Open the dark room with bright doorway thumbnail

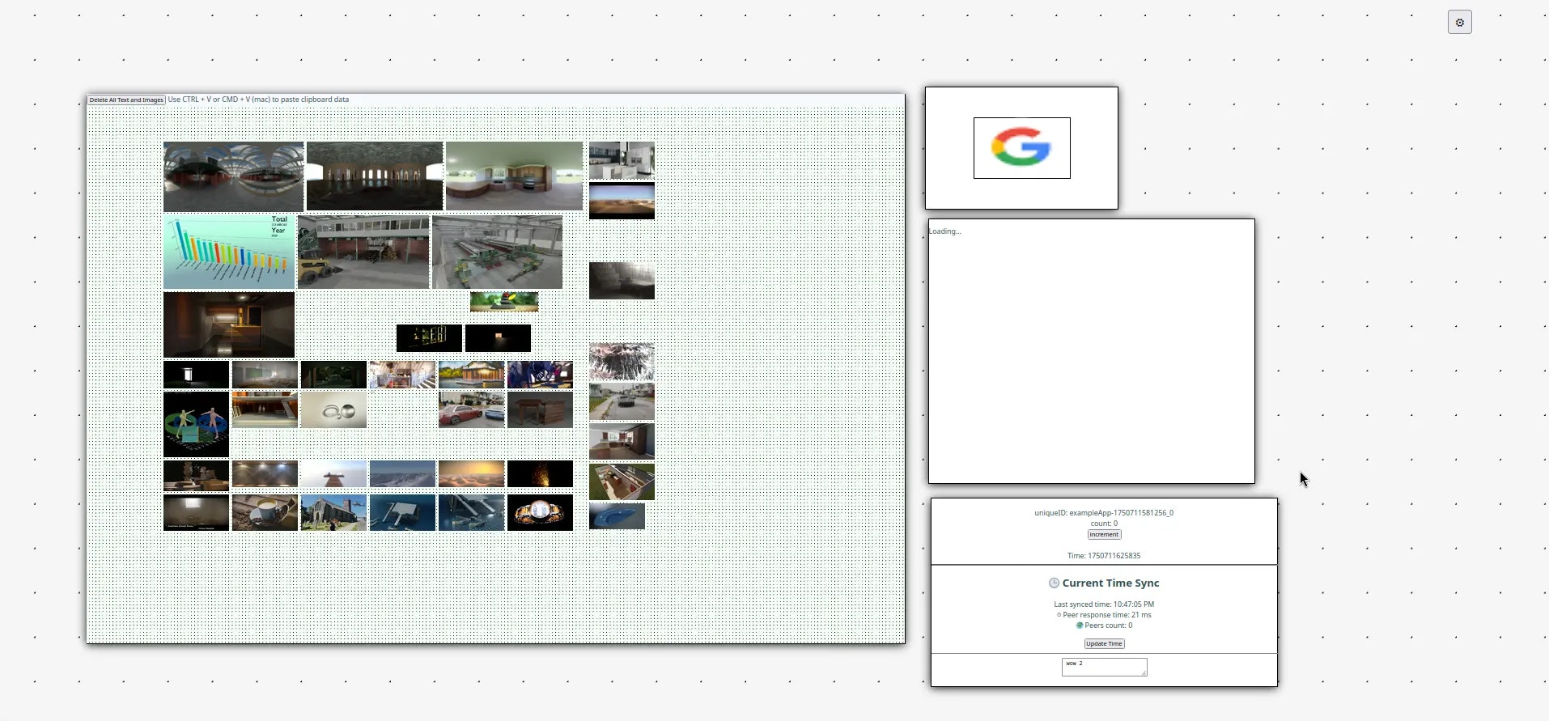tap(196, 375)
